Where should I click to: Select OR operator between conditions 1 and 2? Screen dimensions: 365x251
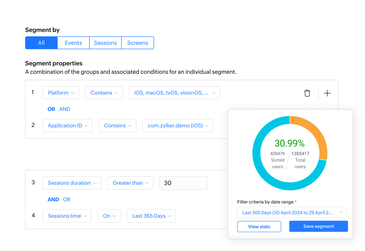tap(51, 109)
